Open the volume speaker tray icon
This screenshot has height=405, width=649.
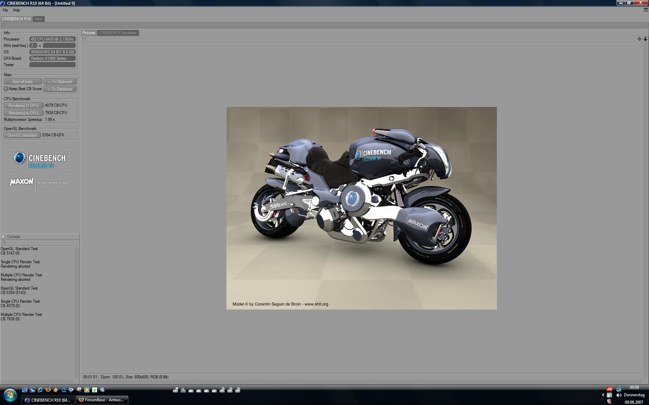tap(619, 395)
